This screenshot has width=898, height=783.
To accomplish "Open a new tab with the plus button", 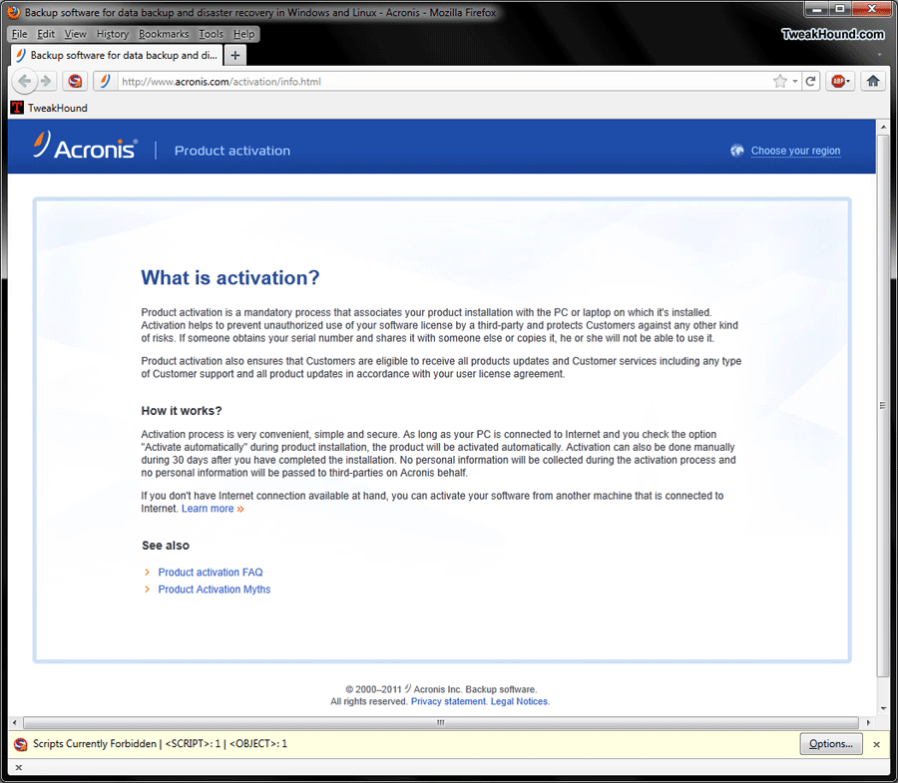I will pos(235,56).
